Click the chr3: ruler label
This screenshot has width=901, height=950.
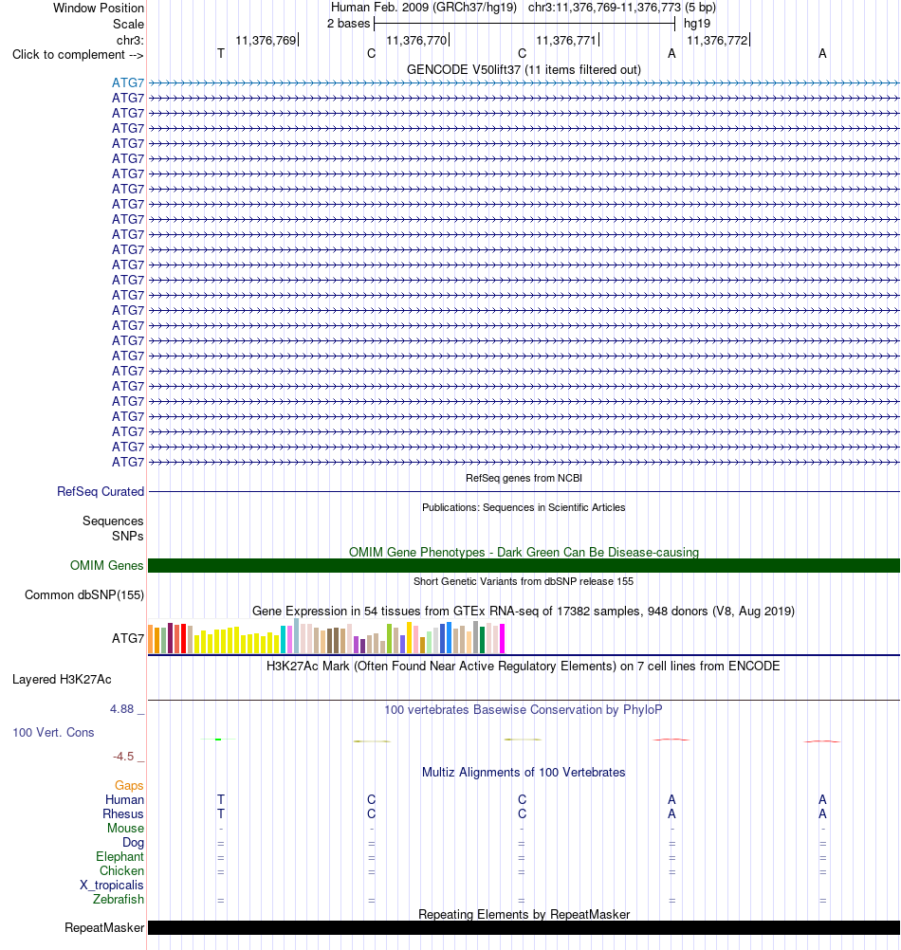130,41
